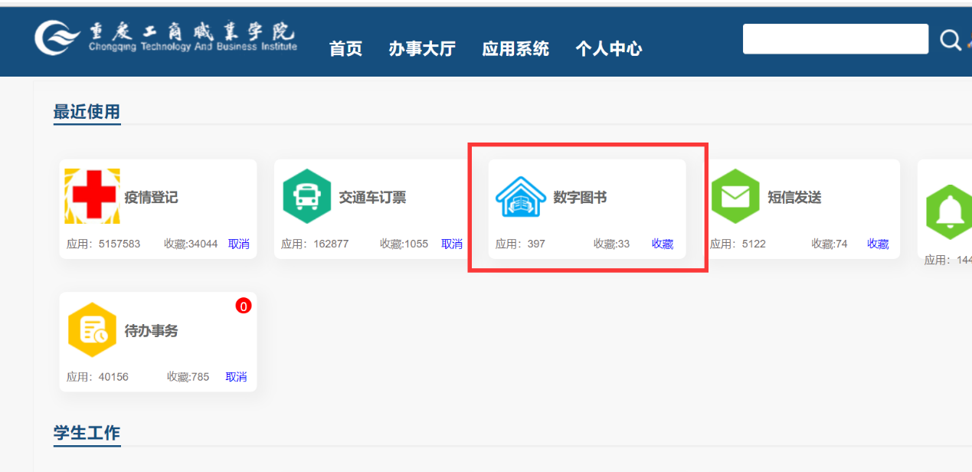Click the 学生工作 section heading
This screenshot has width=972, height=472.
point(87,433)
